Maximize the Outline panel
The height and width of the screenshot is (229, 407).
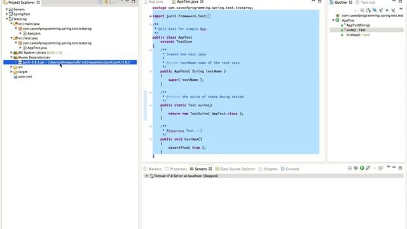click(x=400, y=1)
